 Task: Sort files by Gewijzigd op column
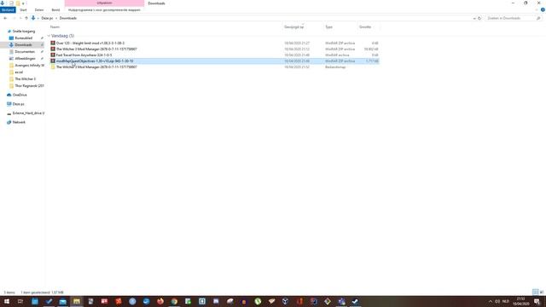click(x=293, y=26)
